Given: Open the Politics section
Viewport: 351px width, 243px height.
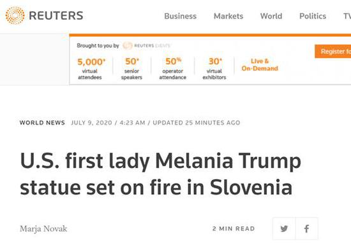Looking at the screenshot, I should (x=313, y=16).
